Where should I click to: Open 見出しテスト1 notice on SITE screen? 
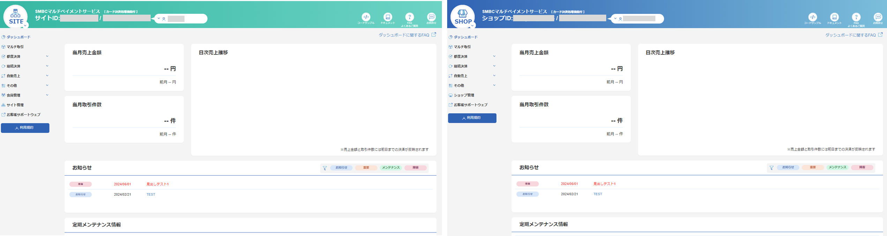pos(158,184)
